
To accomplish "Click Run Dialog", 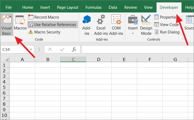I will coord(167,32).
